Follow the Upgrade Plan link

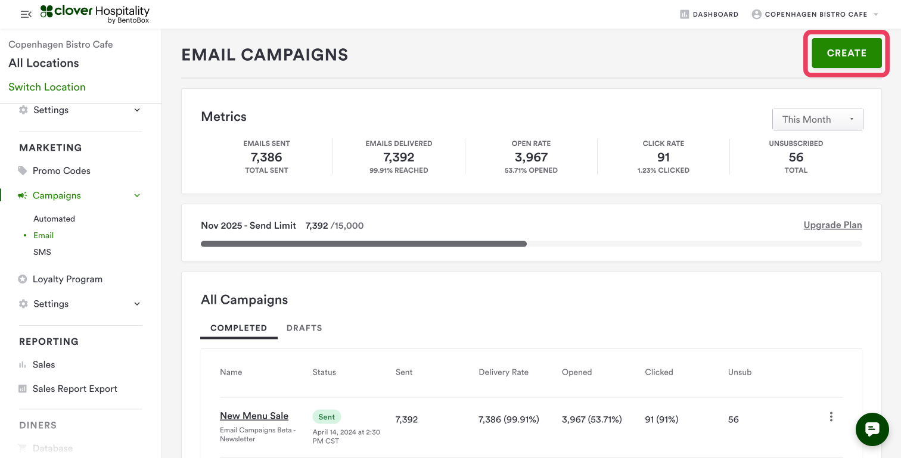(832, 225)
